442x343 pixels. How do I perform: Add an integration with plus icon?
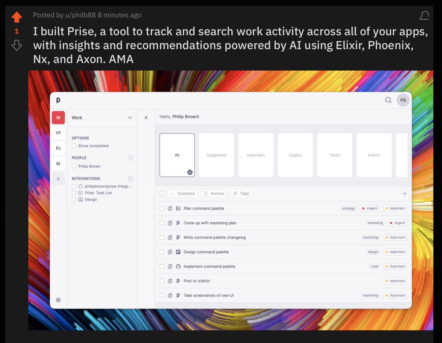pos(130,178)
